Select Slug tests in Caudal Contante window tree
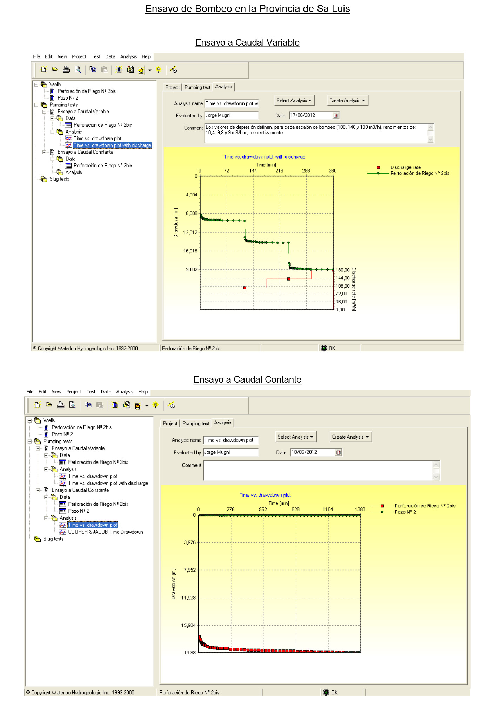The image size is (495, 701). coord(53,539)
